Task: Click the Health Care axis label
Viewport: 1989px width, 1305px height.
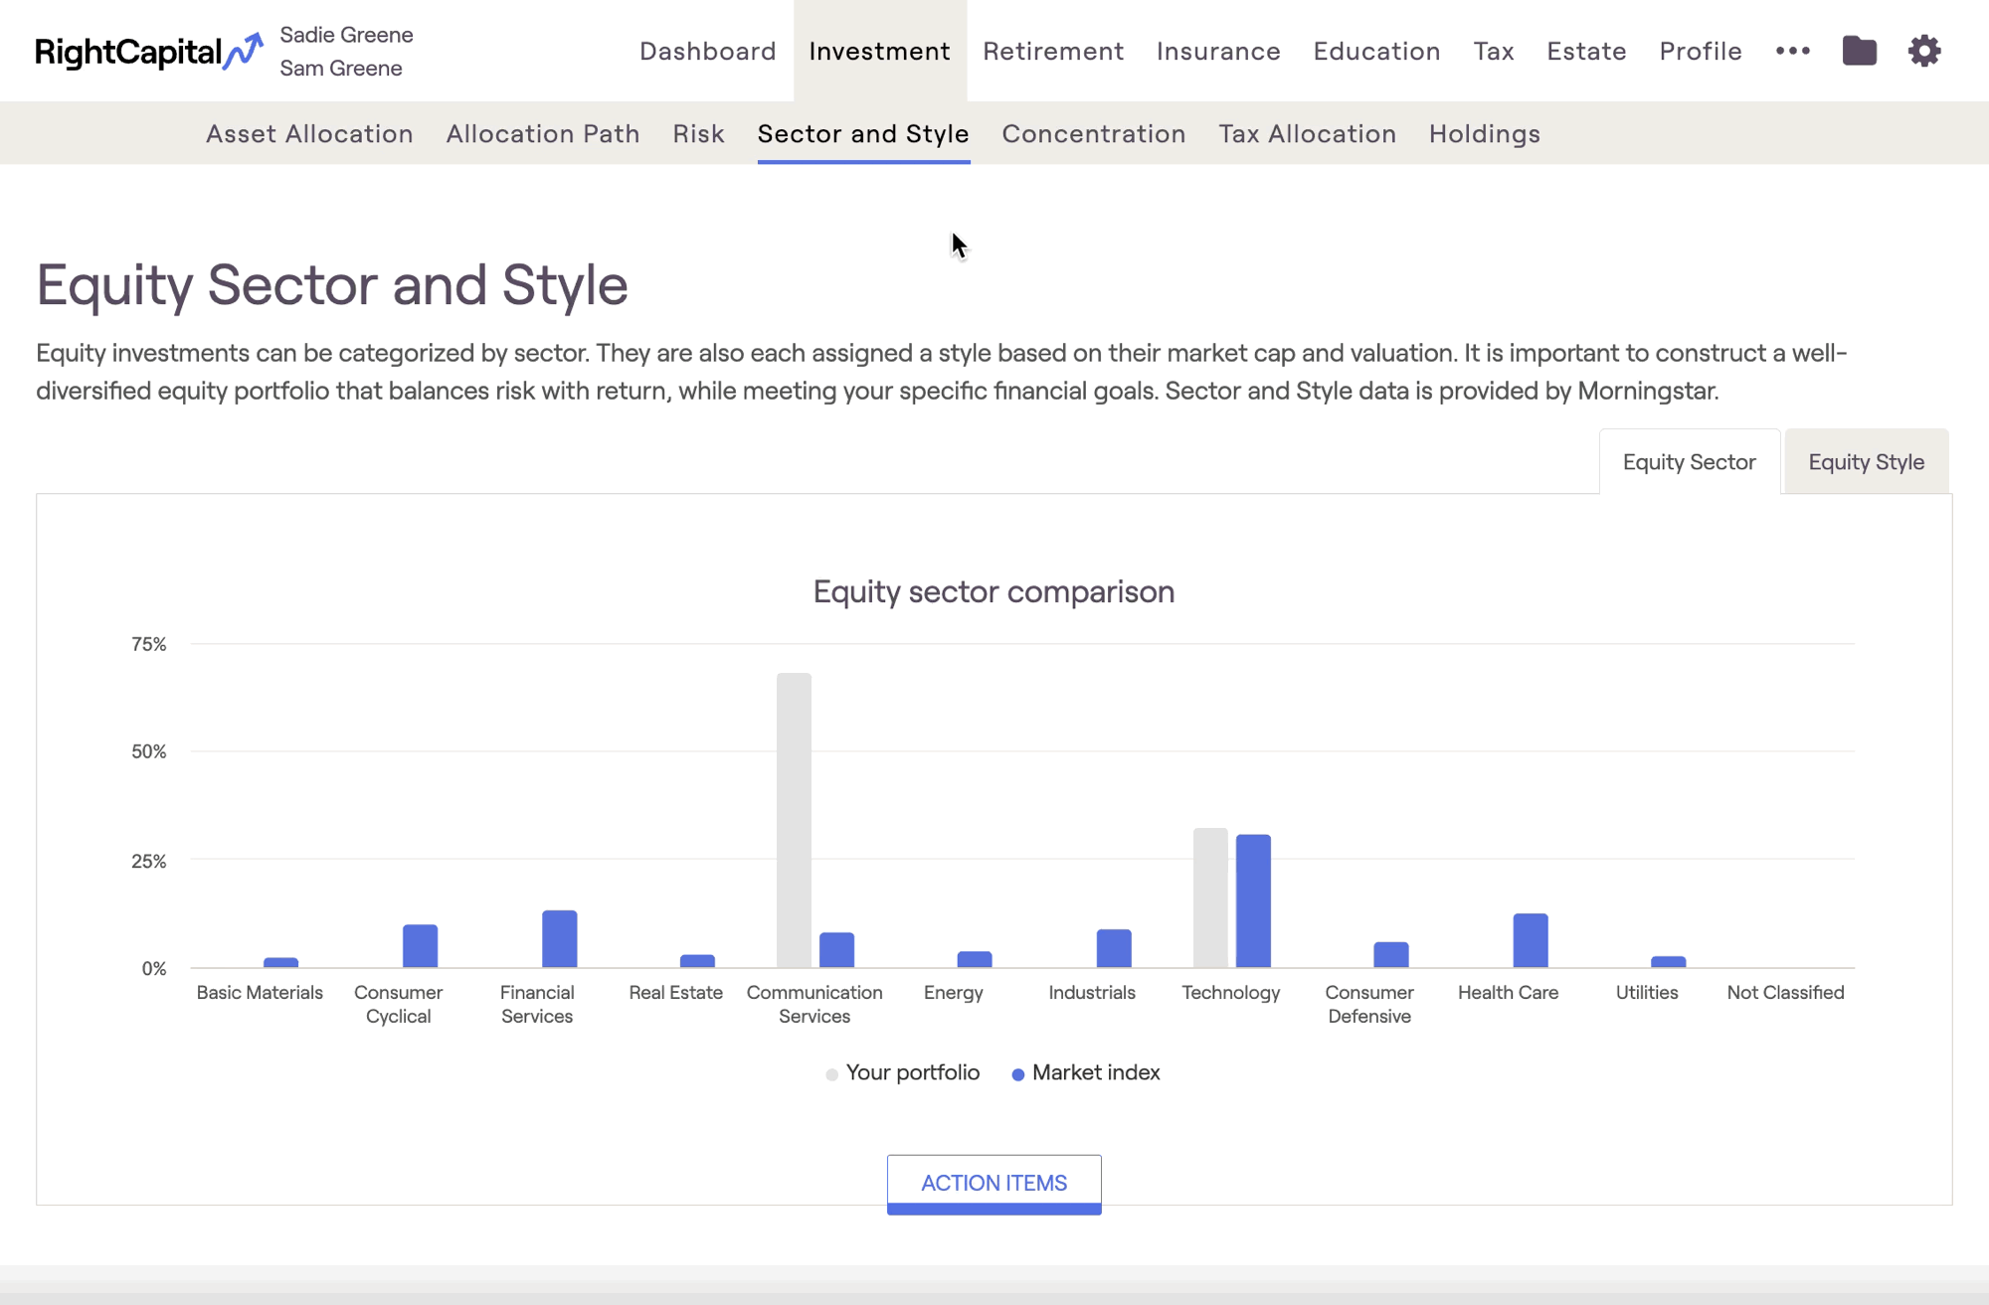Action: (x=1508, y=992)
